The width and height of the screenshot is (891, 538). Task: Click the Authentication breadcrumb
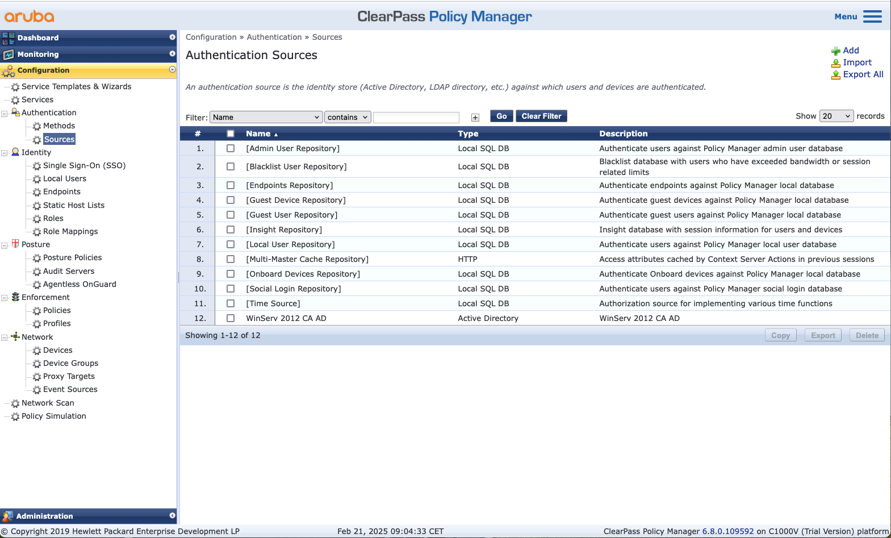(x=274, y=37)
